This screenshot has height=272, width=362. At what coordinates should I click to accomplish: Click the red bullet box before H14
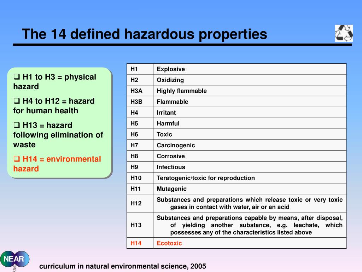tap(17, 159)
